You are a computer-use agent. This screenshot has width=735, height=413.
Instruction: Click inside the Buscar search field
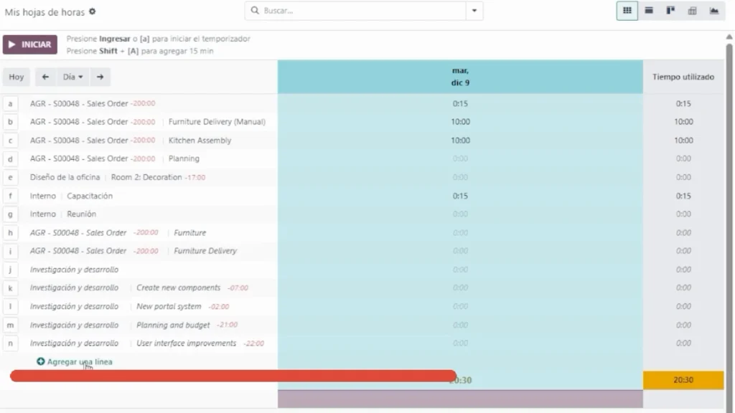click(x=359, y=11)
